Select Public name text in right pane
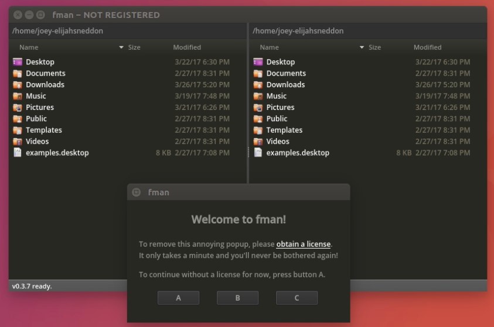Image resolution: width=494 pixels, height=327 pixels. pyautogui.click(x=277, y=119)
